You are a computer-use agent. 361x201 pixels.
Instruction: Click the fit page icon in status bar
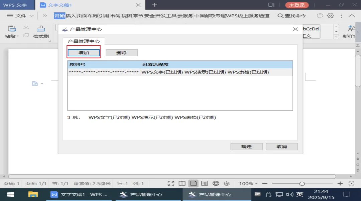(351, 183)
